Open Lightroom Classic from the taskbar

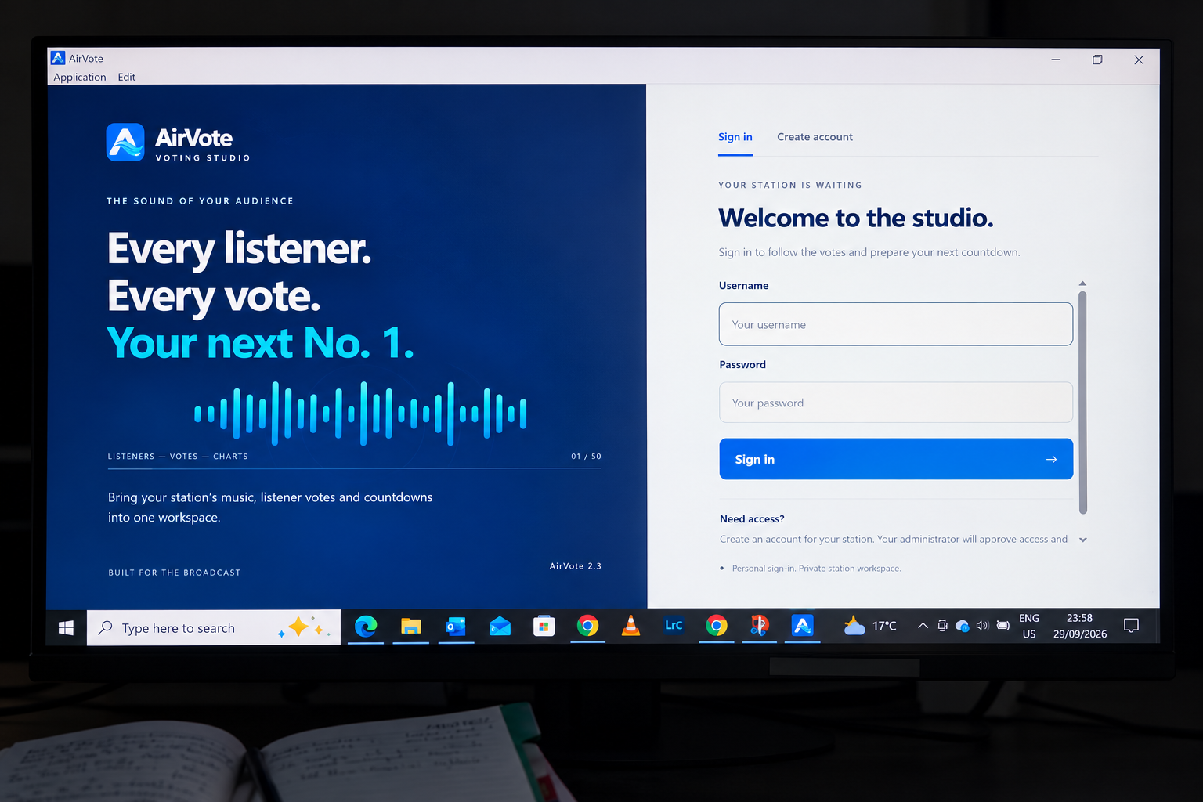(x=674, y=625)
